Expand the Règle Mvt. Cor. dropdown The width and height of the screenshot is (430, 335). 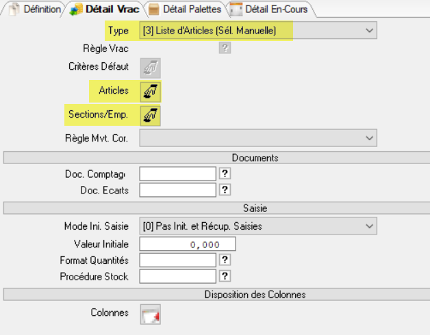(x=369, y=137)
